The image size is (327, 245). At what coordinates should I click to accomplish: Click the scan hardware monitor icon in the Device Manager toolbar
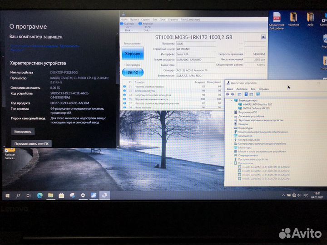coord(258,94)
